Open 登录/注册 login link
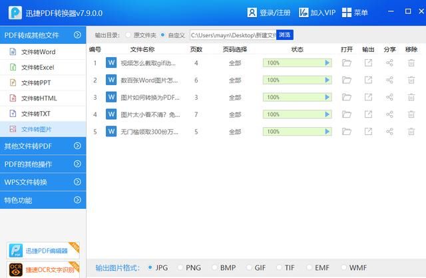This screenshot has height=278, width=426. pos(275,13)
